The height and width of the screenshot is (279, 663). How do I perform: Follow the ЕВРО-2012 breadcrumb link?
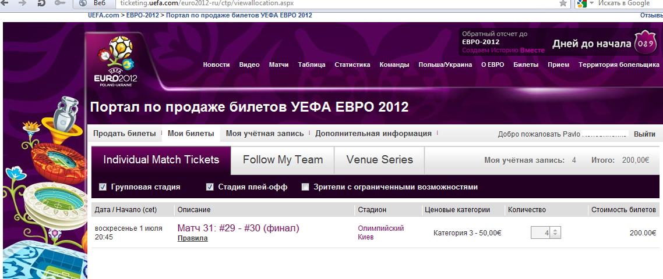point(143,15)
